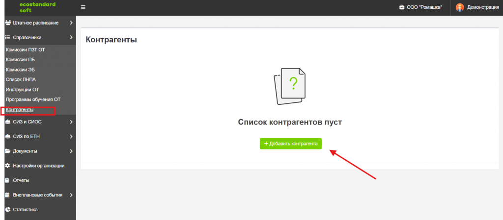
Task: Collapse Справочники section chevron
Action: 71,37
